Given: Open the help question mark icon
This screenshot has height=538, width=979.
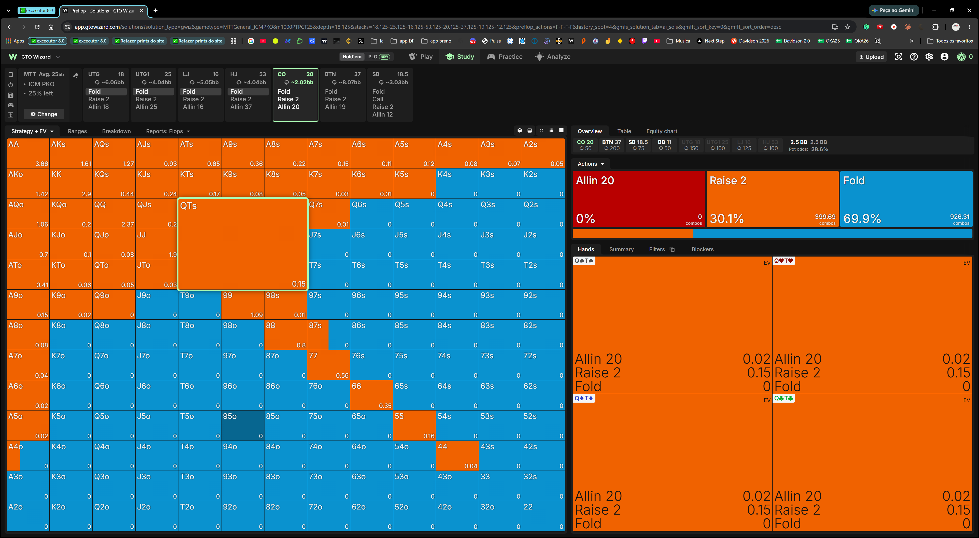Looking at the screenshot, I should [x=914, y=56].
